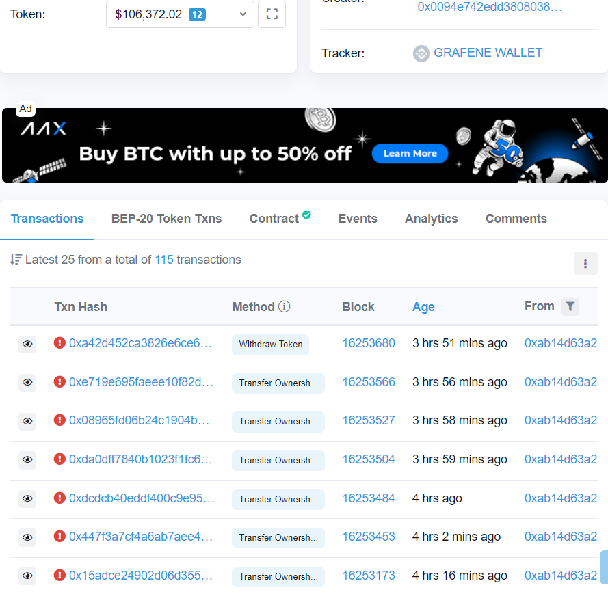Open the Comments tab
608x594 pixels.
(516, 219)
